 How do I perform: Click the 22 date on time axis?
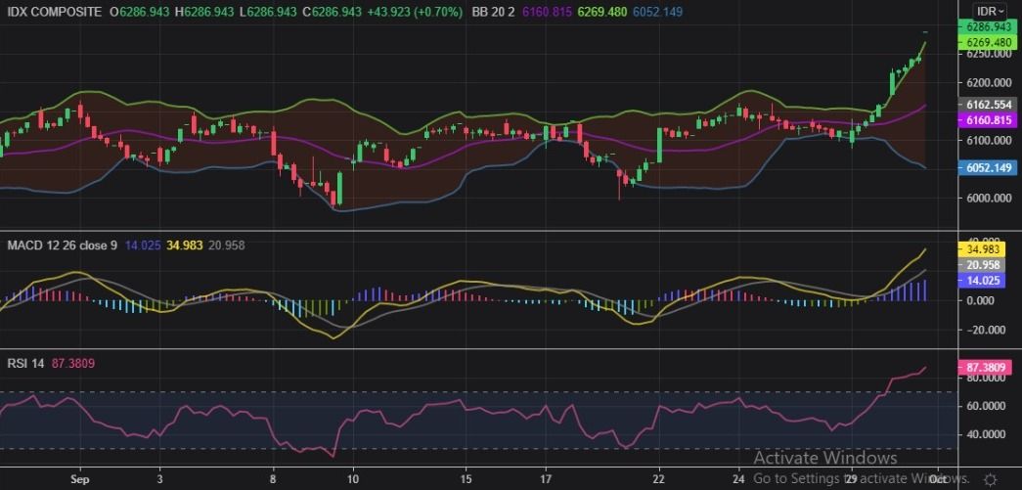[659, 479]
